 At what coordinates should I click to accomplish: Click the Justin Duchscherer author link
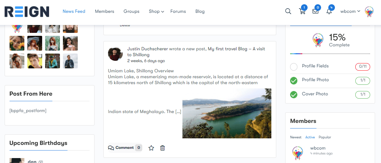(x=148, y=49)
